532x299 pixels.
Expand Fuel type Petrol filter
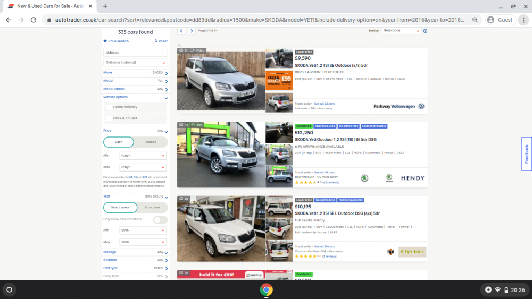(135, 268)
